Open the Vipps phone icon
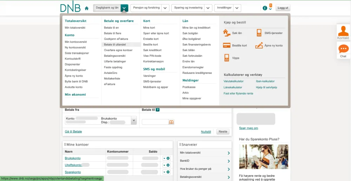 pyautogui.click(x=226, y=58)
